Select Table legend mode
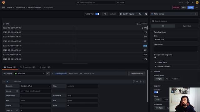The width and height of the screenshot is (200, 112). (x=166, y=100)
